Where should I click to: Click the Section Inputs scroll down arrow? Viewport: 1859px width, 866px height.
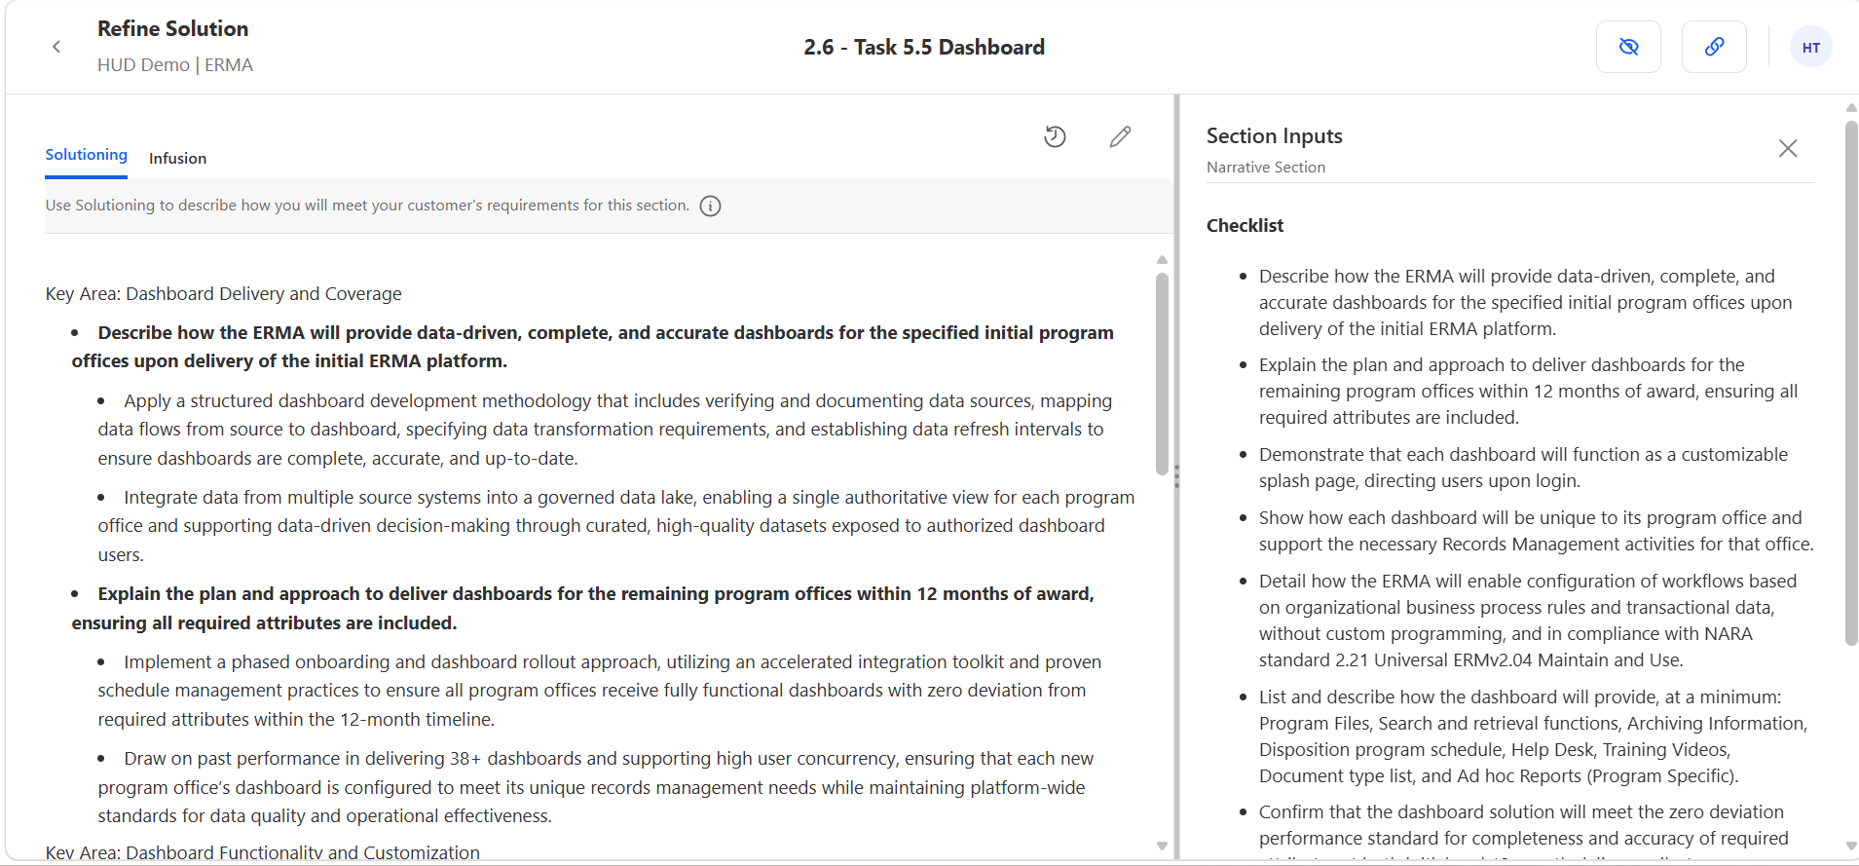click(1851, 847)
